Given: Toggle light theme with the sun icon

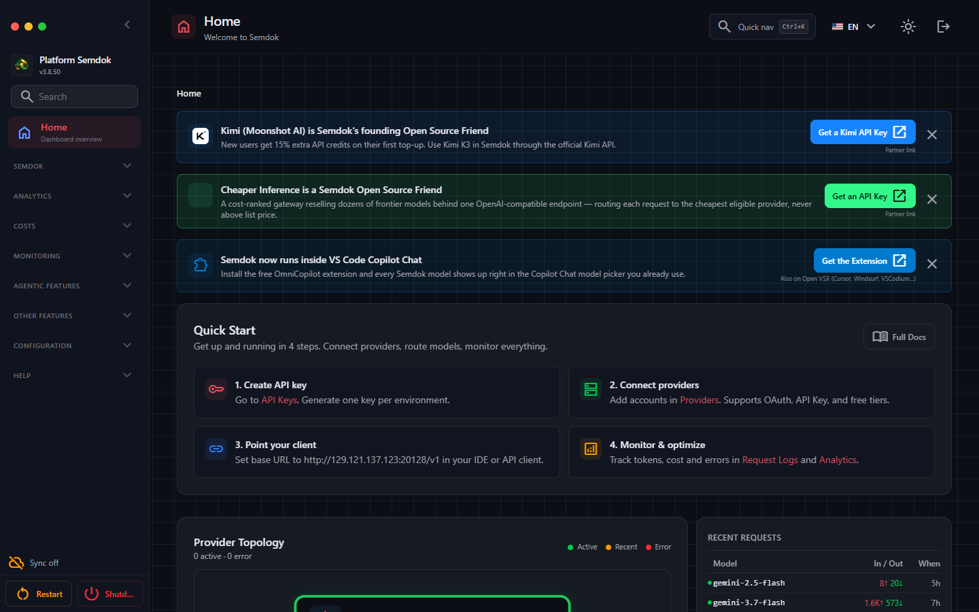Looking at the screenshot, I should coord(908,27).
